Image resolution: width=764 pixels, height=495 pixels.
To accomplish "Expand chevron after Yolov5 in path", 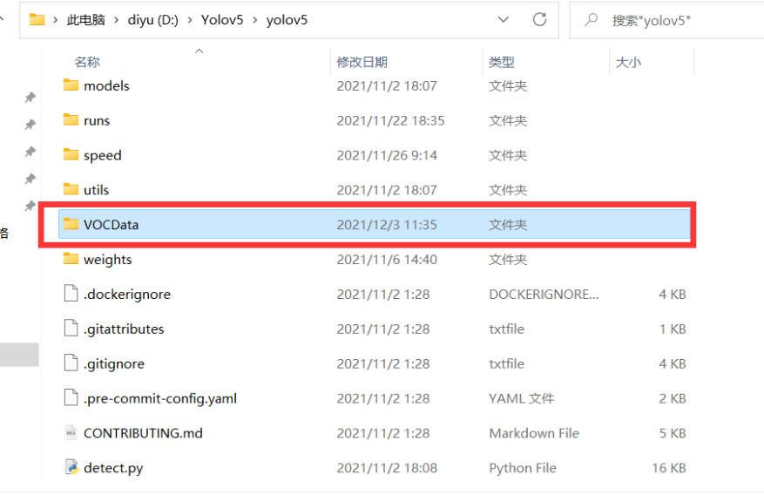I will [255, 20].
